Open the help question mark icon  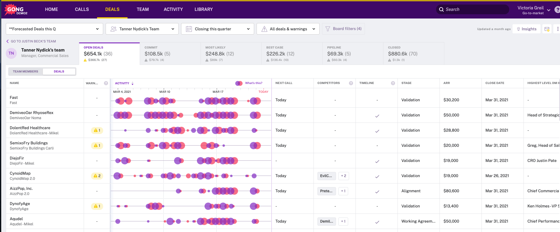pyautogui.click(x=557, y=10)
